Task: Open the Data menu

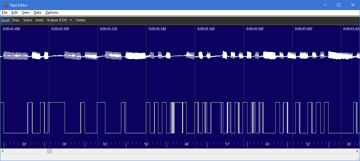Action: click(37, 12)
